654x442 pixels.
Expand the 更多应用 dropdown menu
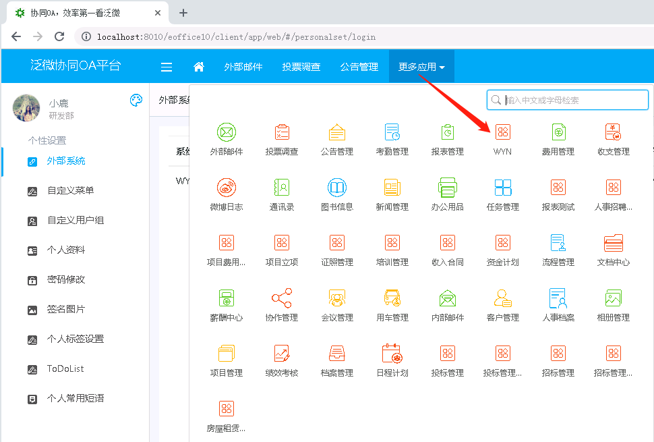pos(421,67)
